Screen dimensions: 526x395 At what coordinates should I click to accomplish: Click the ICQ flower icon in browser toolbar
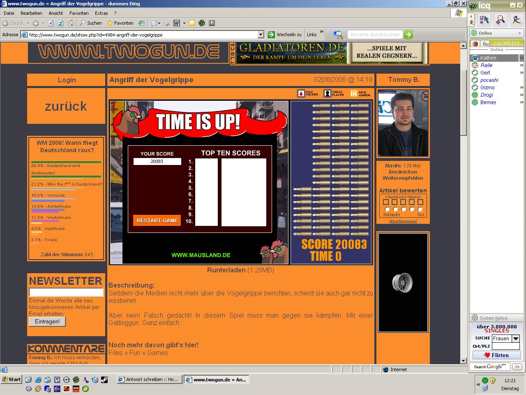point(201,23)
